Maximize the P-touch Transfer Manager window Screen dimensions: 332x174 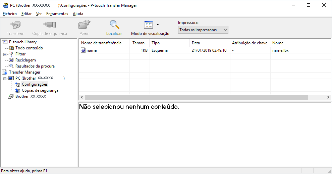click(x=309, y=5)
